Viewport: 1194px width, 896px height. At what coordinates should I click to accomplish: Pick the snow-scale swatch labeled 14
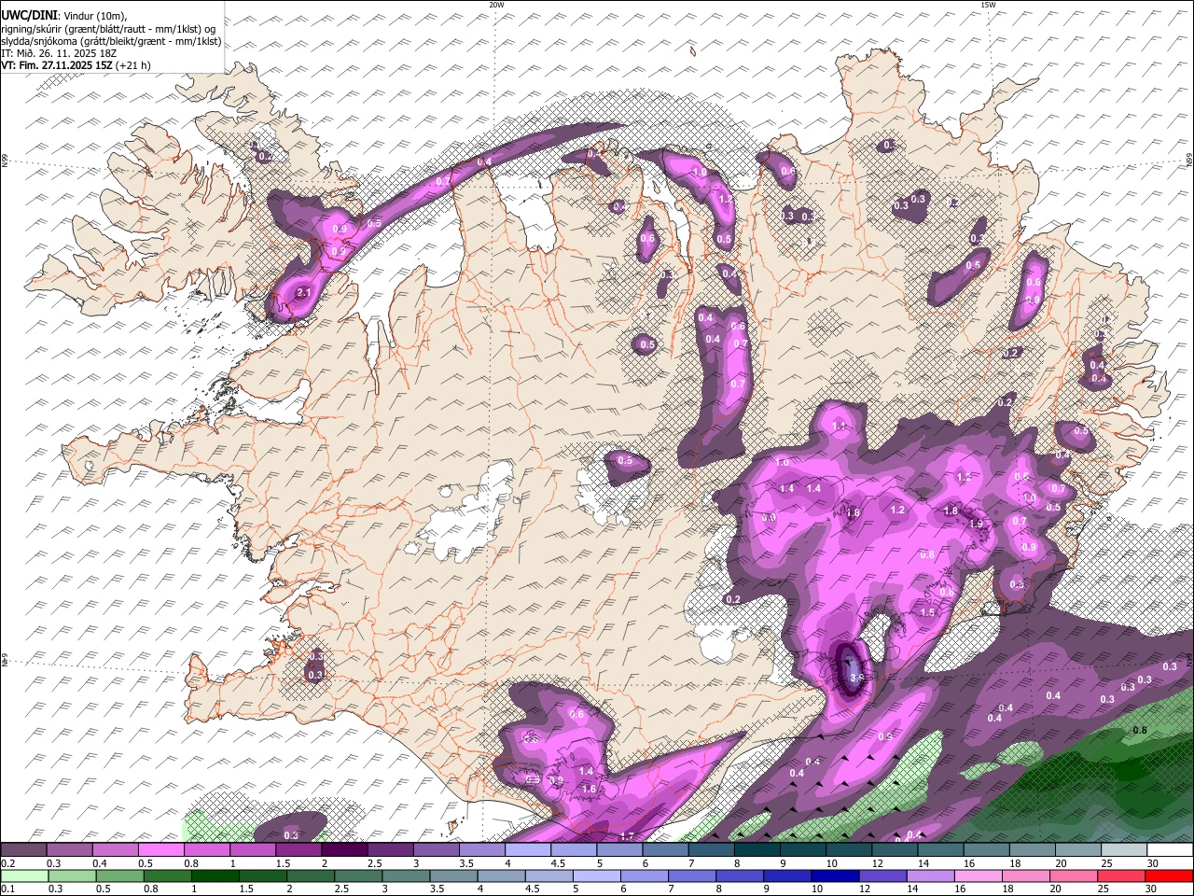click(x=938, y=849)
